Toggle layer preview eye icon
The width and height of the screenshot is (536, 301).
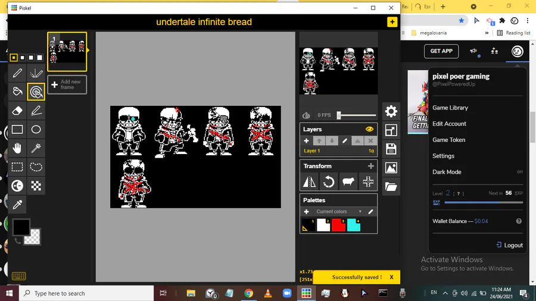pyautogui.click(x=369, y=129)
